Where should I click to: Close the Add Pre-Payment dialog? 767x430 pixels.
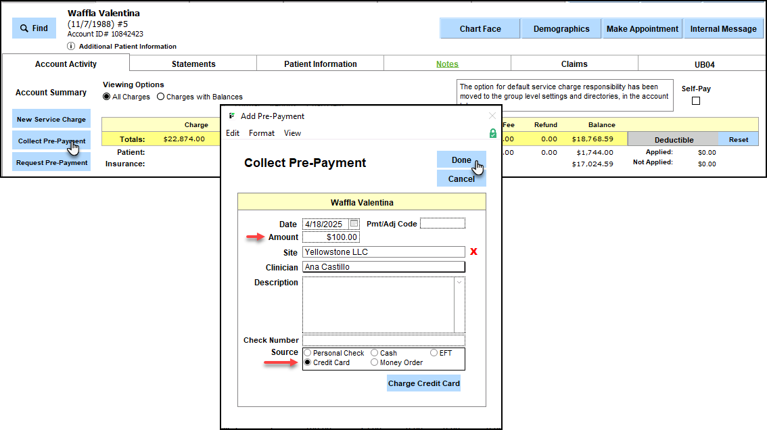pyautogui.click(x=492, y=116)
